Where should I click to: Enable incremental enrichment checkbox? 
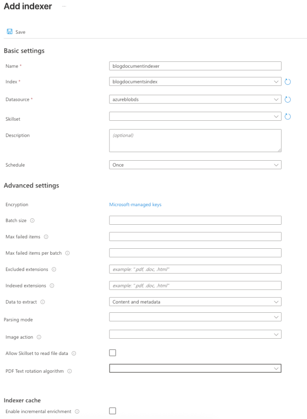113,411
